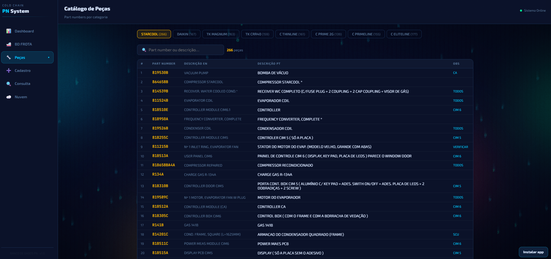The image size is (551, 259).
Task: Click the Dashboard chart icon in sidebar
Action: click(x=9, y=31)
